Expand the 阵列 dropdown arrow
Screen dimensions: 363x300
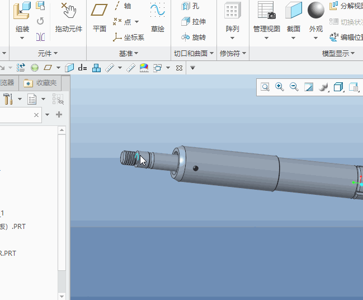(x=233, y=38)
